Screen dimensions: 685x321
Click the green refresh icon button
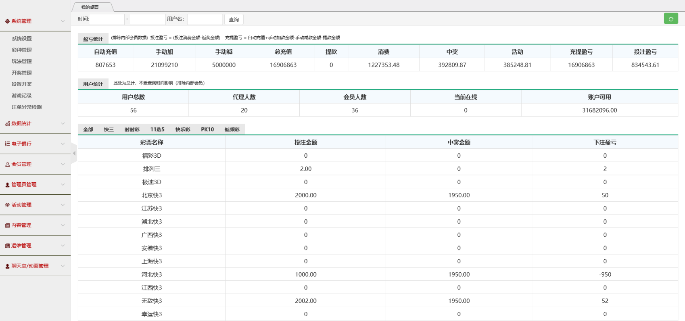671,19
